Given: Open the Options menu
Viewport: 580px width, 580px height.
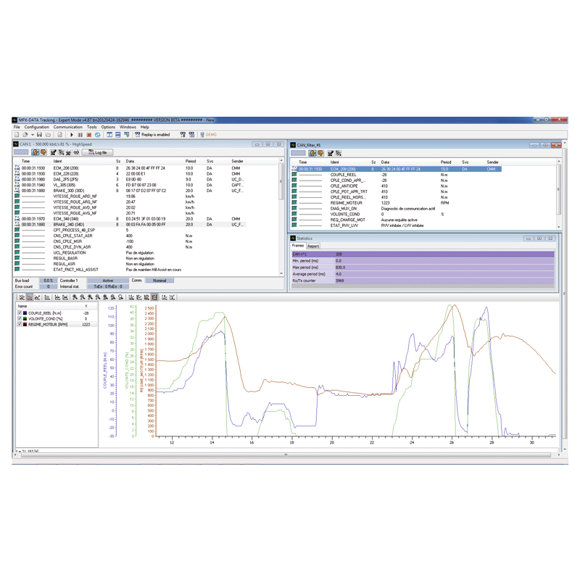Looking at the screenshot, I should pos(108,127).
